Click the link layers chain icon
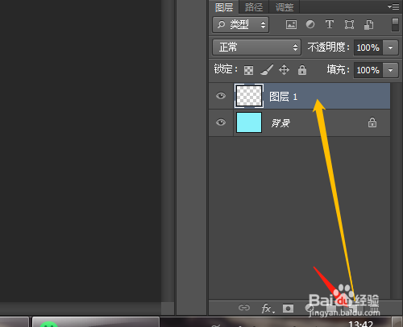Image resolution: width=403 pixels, height=327 pixels. click(x=244, y=308)
